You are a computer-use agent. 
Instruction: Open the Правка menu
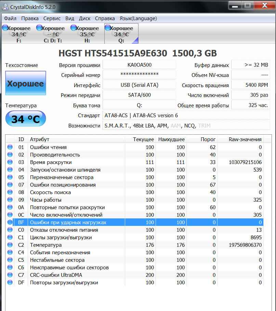click(30, 18)
